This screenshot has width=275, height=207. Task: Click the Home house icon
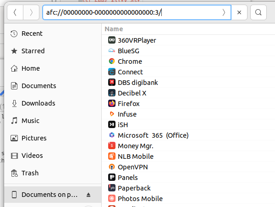point(14,68)
